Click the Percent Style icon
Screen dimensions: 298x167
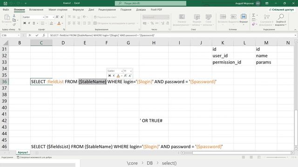[152, 23]
